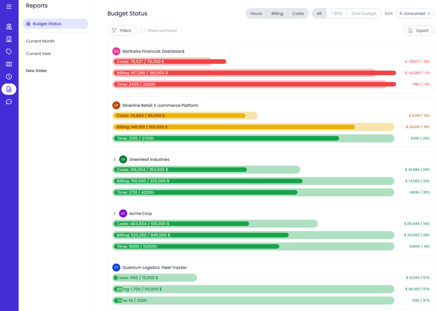Open Greenleaf Industries client name
The height and width of the screenshot is (311, 436).
click(149, 159)
